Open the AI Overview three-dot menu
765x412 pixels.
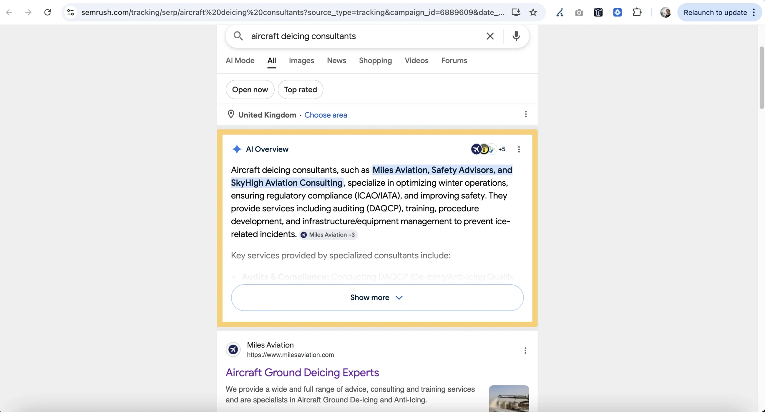point(519,149)
